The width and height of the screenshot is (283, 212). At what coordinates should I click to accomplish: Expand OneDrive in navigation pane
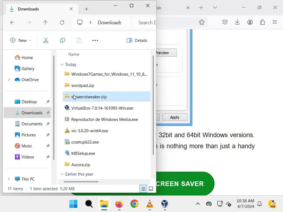(9, 79)
